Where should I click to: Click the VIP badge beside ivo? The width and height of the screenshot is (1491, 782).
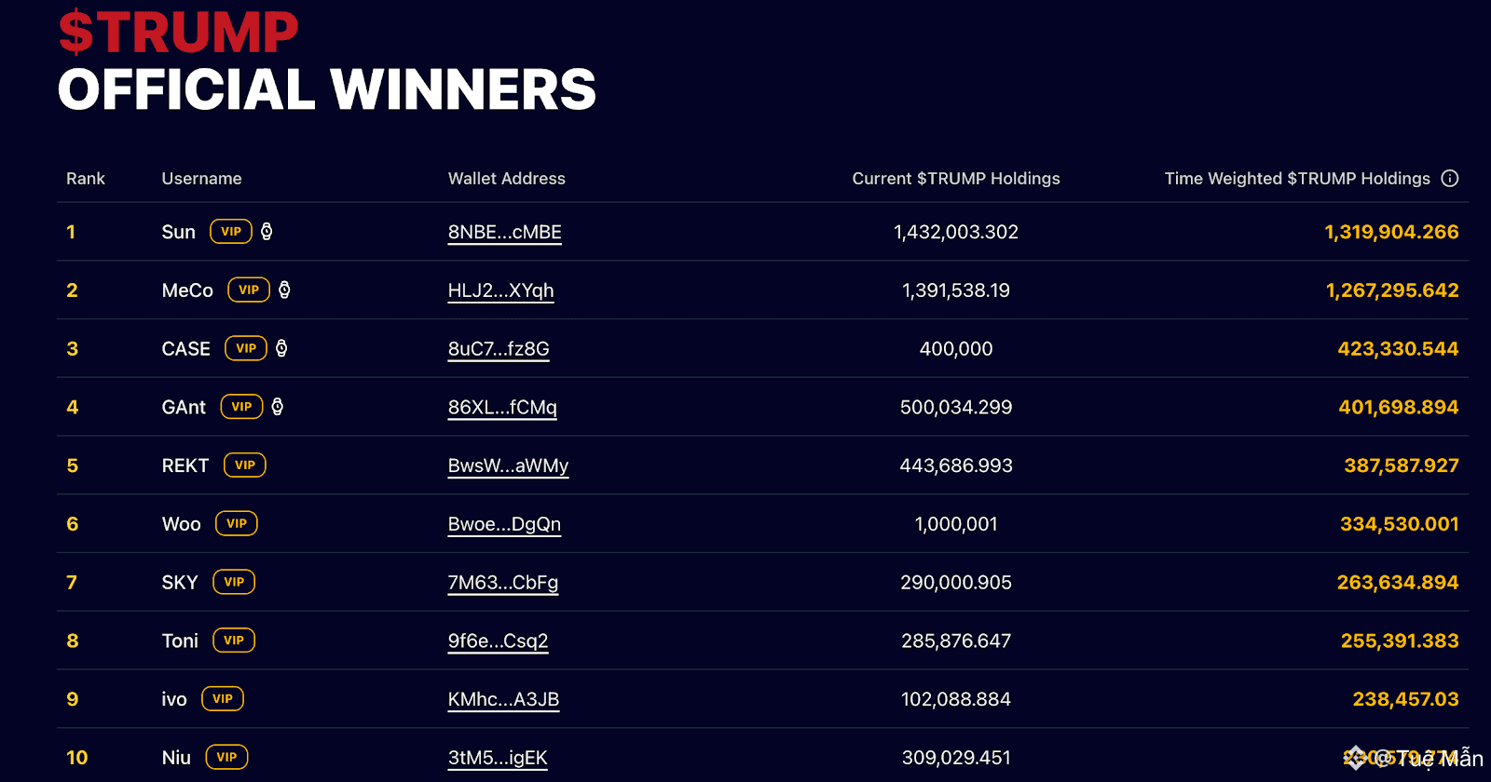pyautogui.click(x=223, y=698)
